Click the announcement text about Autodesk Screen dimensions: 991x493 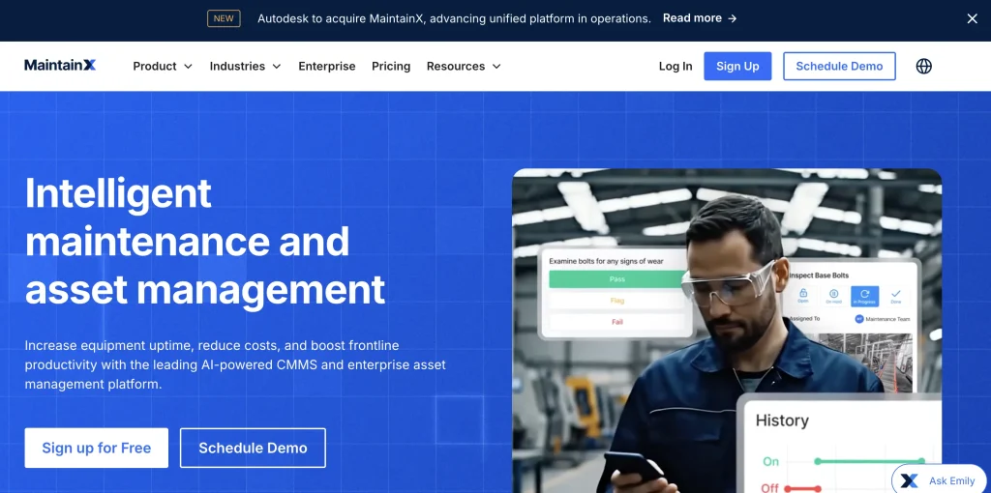[x=454, y=19]
